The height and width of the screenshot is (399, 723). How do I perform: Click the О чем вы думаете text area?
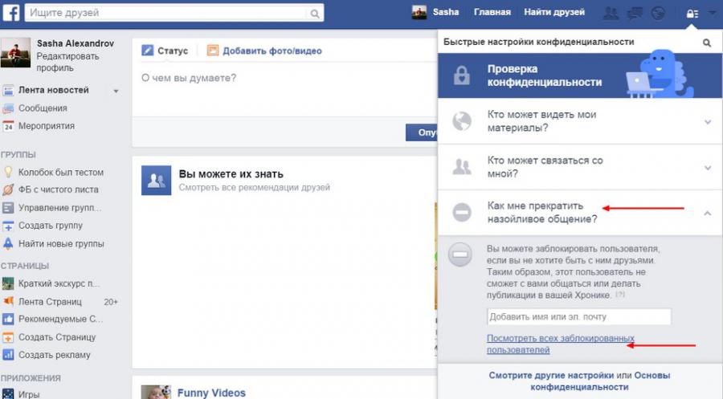(x=284, y=90)
